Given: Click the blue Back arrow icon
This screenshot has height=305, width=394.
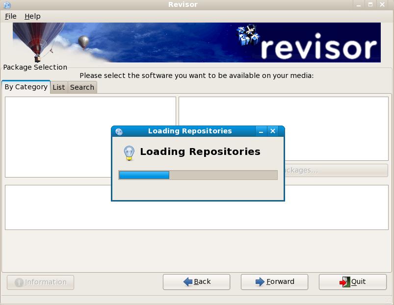Looking at the screenshot, I should click(188, 282).
